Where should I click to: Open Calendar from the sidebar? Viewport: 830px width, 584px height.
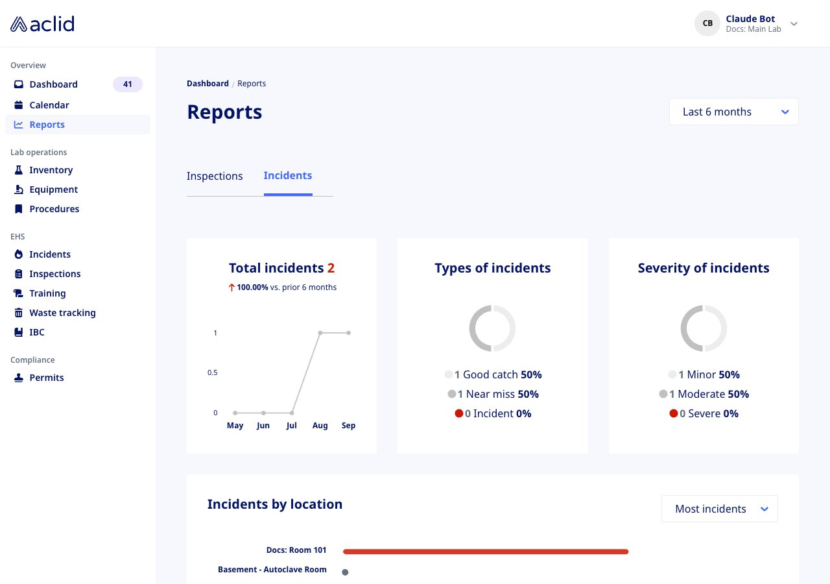[x=49, y=105]
